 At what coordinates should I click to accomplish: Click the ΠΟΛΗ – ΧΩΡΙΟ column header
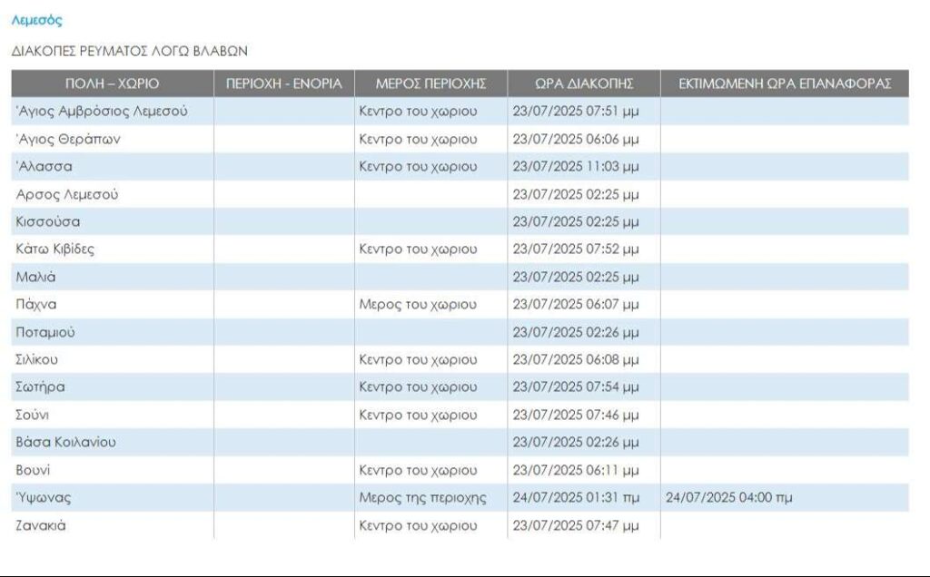click(112, 83)
